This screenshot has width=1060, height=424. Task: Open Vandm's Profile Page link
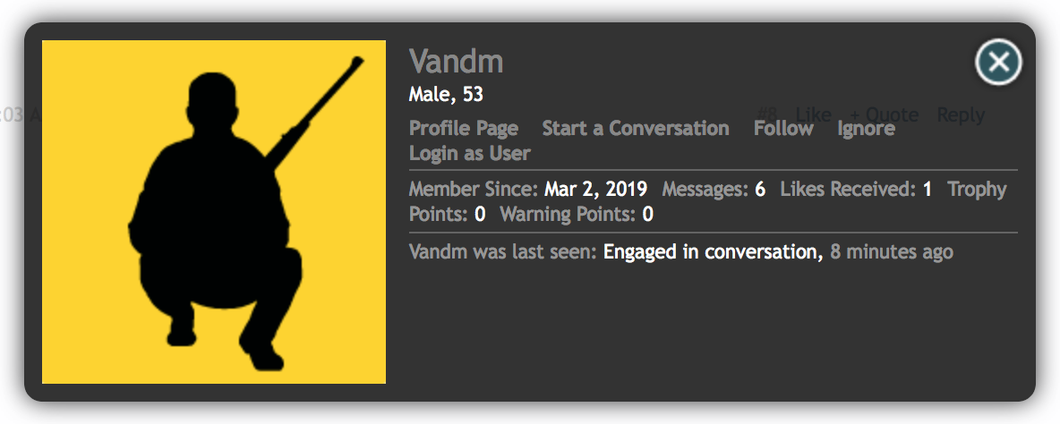coord(464,129)
